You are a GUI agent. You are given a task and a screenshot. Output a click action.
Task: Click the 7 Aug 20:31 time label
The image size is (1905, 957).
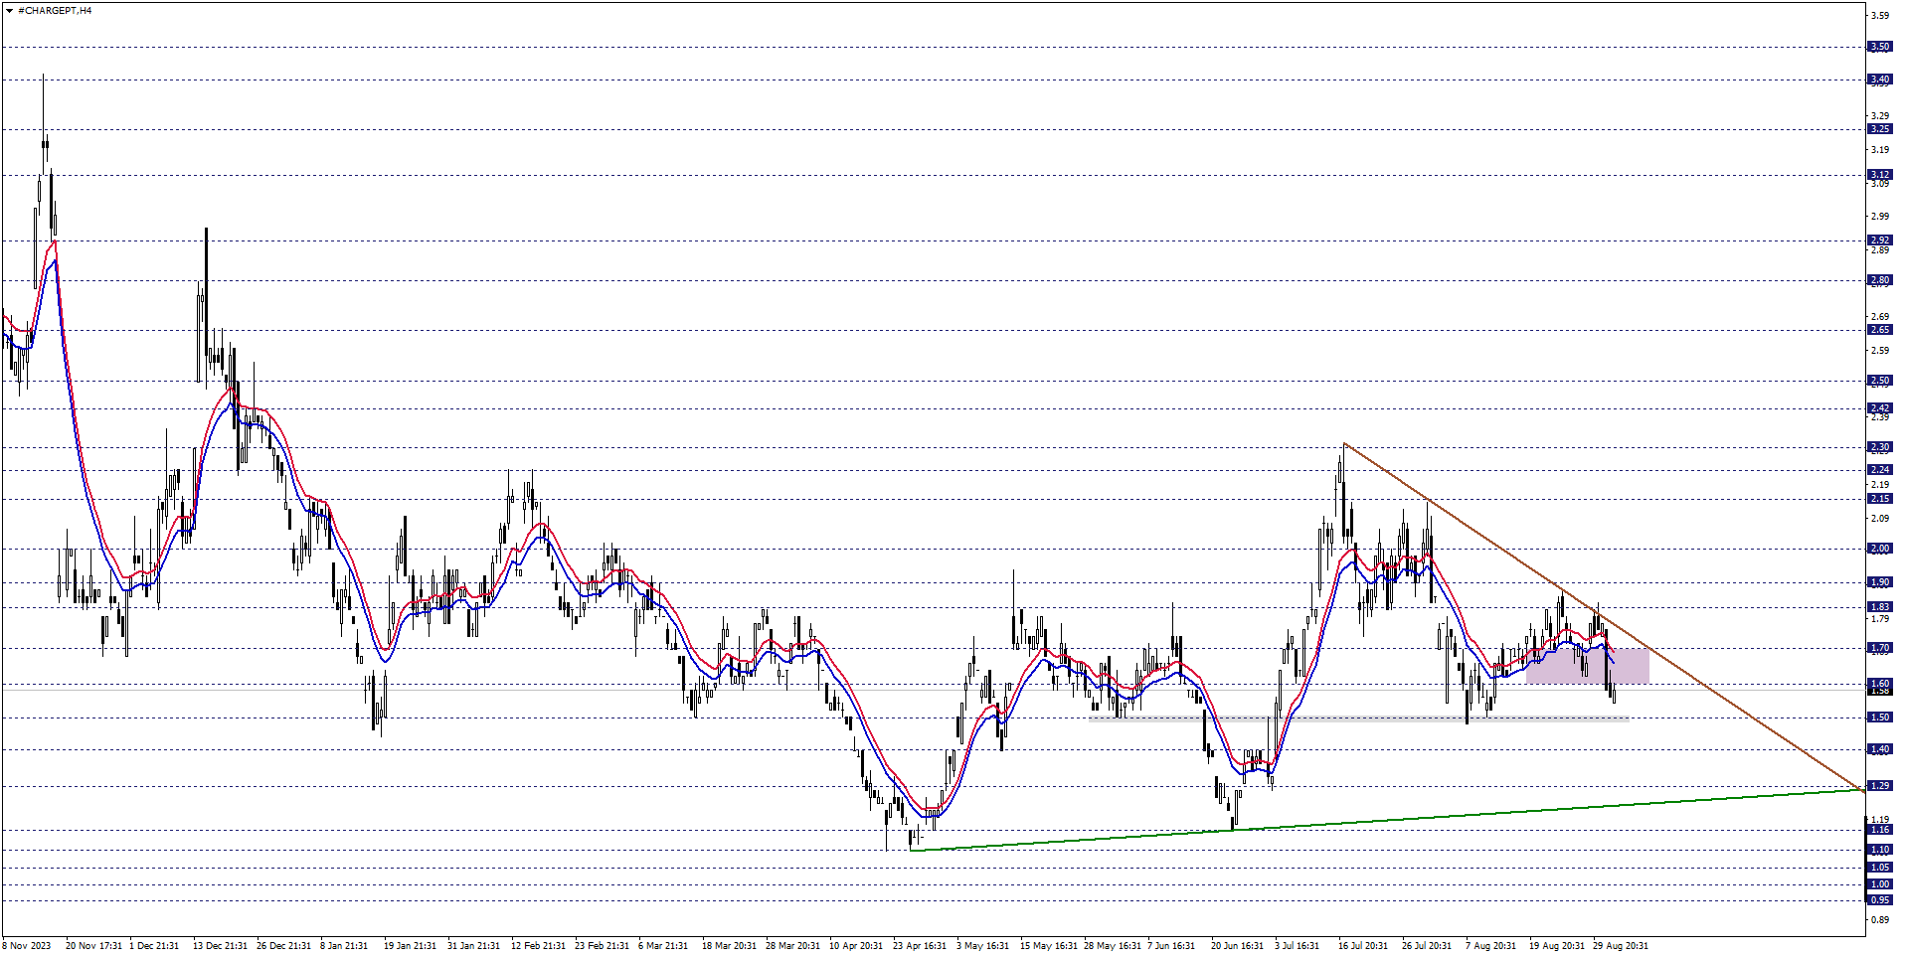(x=1489, y=946)
